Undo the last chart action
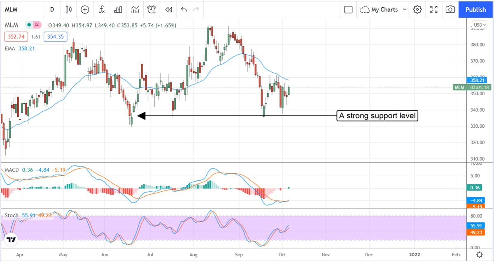 184,9
